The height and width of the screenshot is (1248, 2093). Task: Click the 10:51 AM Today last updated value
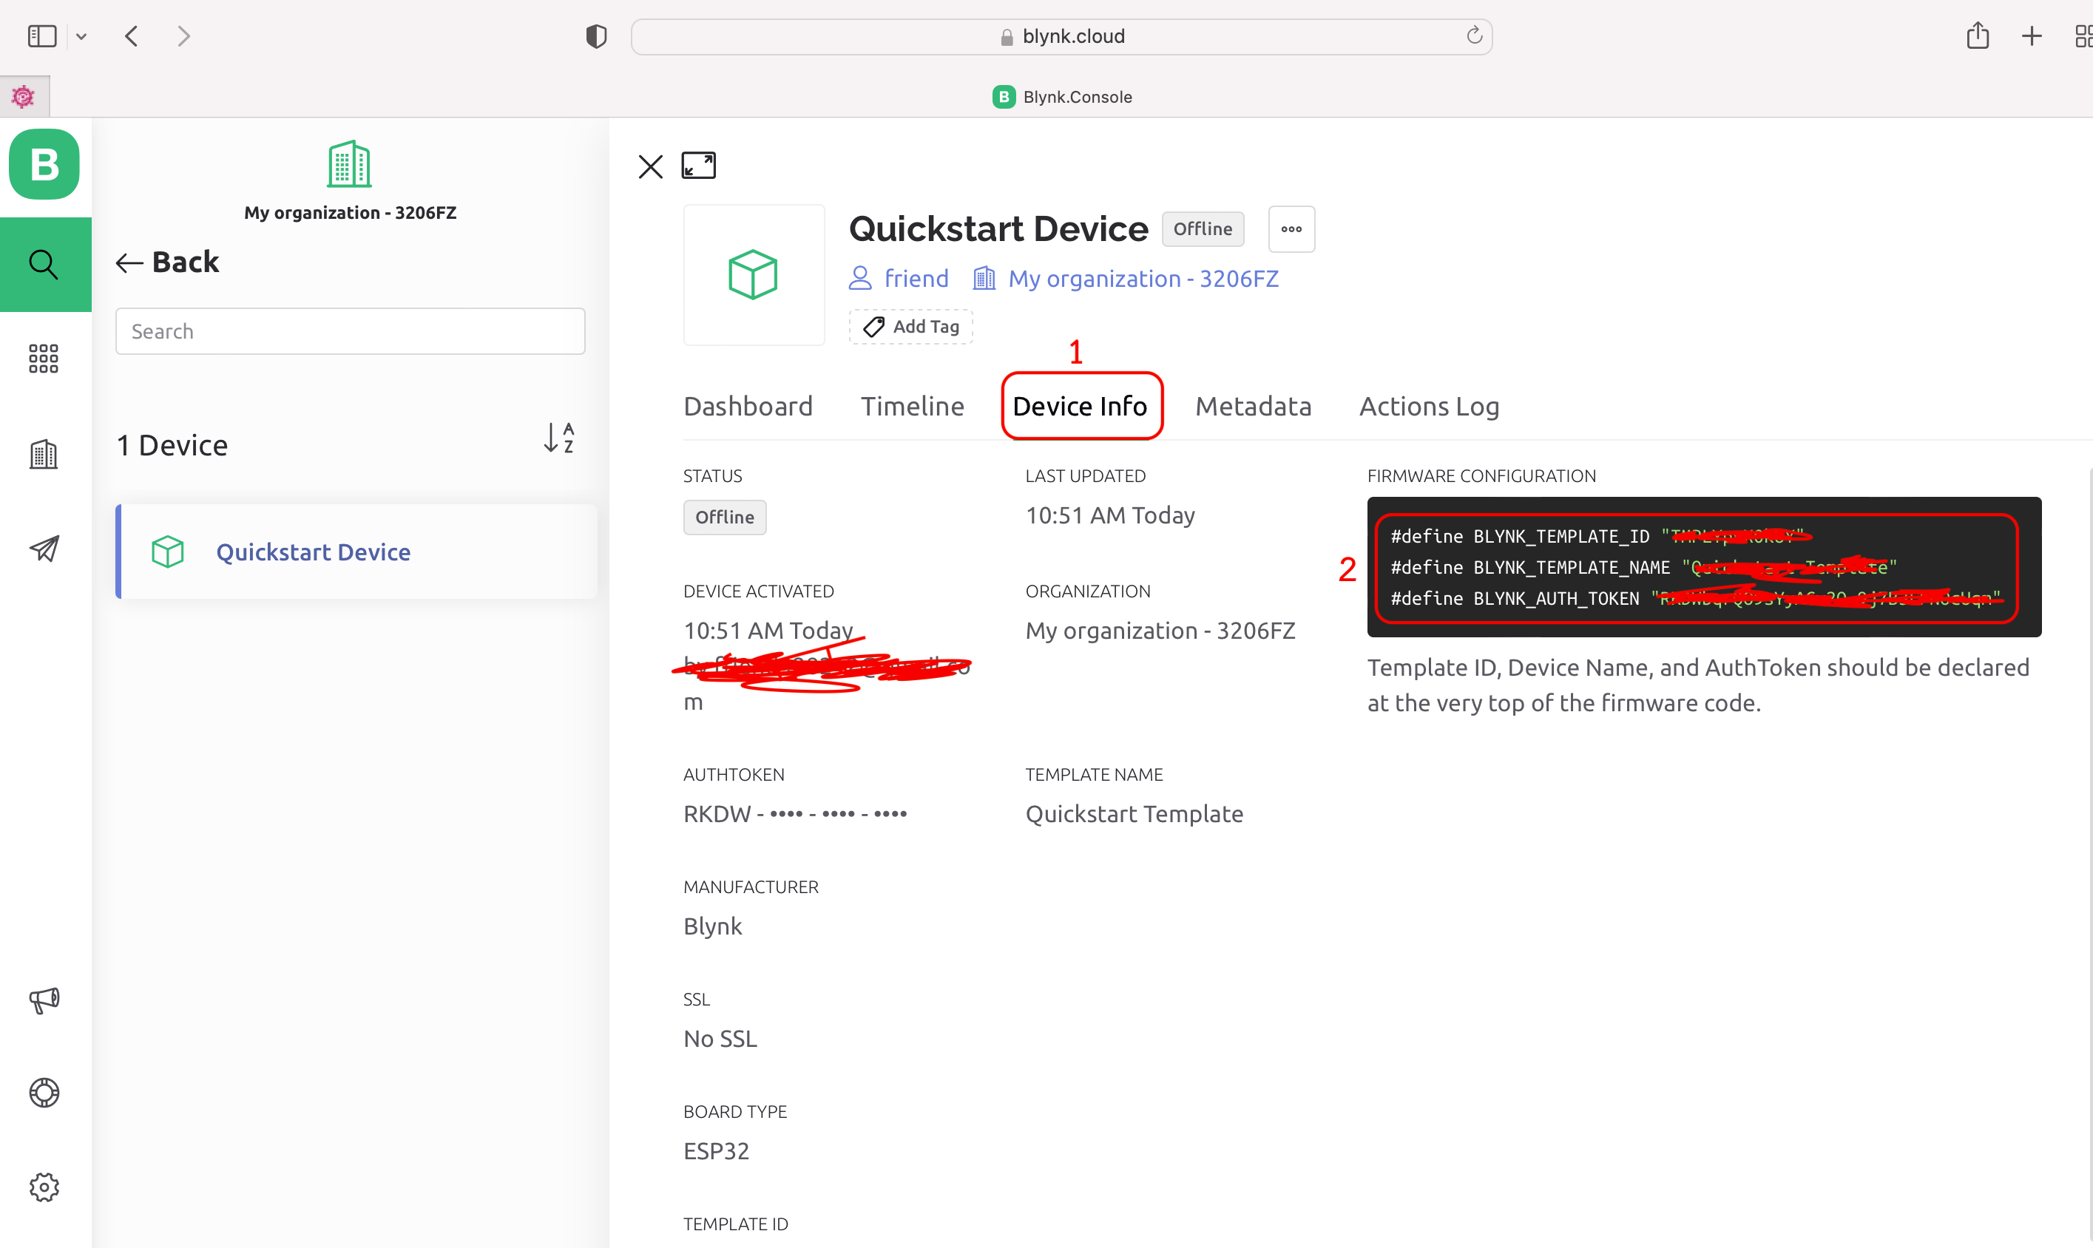(x=1109, y=515)
